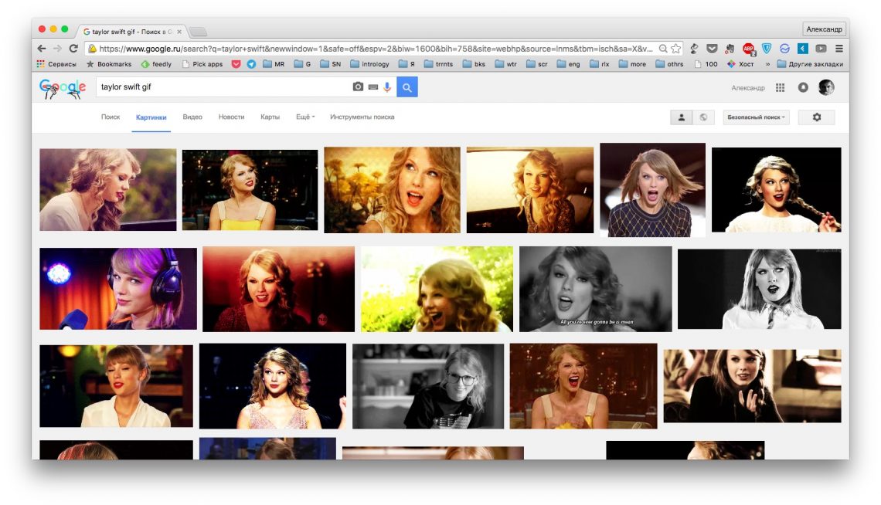Switch to personal results view
This screenshot has width=881, height=505.
pyautogui.click(x=681, y=117)
